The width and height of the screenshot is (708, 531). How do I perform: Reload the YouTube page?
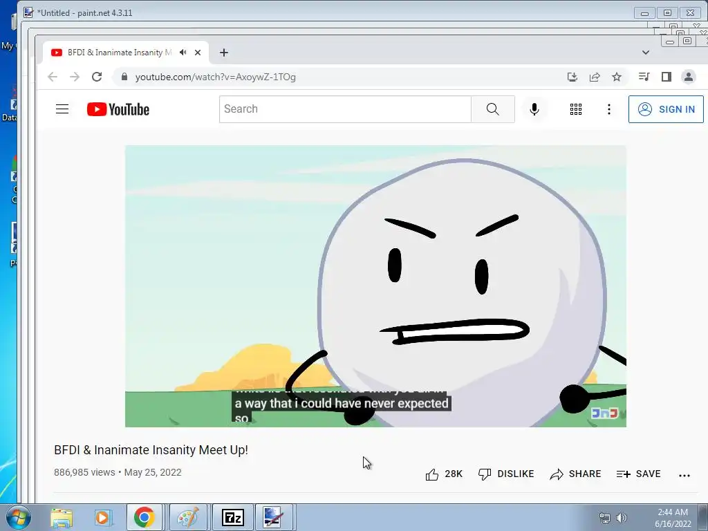97,77
